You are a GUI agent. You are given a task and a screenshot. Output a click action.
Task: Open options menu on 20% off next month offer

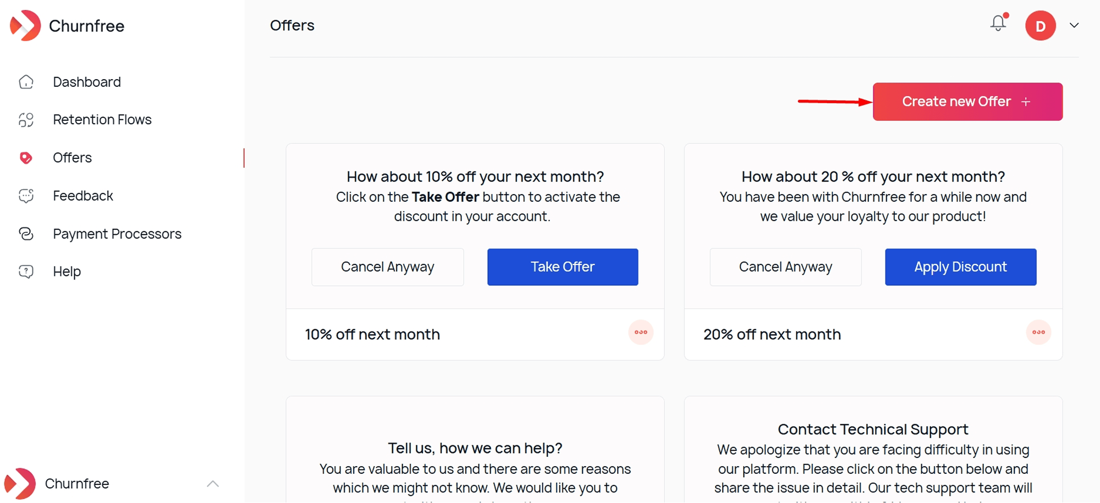pyautogui.click(x=1039, y=332)
